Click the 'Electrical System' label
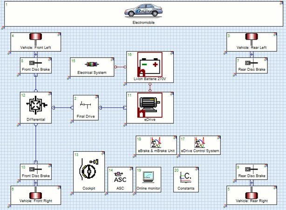 pos(92,73)
